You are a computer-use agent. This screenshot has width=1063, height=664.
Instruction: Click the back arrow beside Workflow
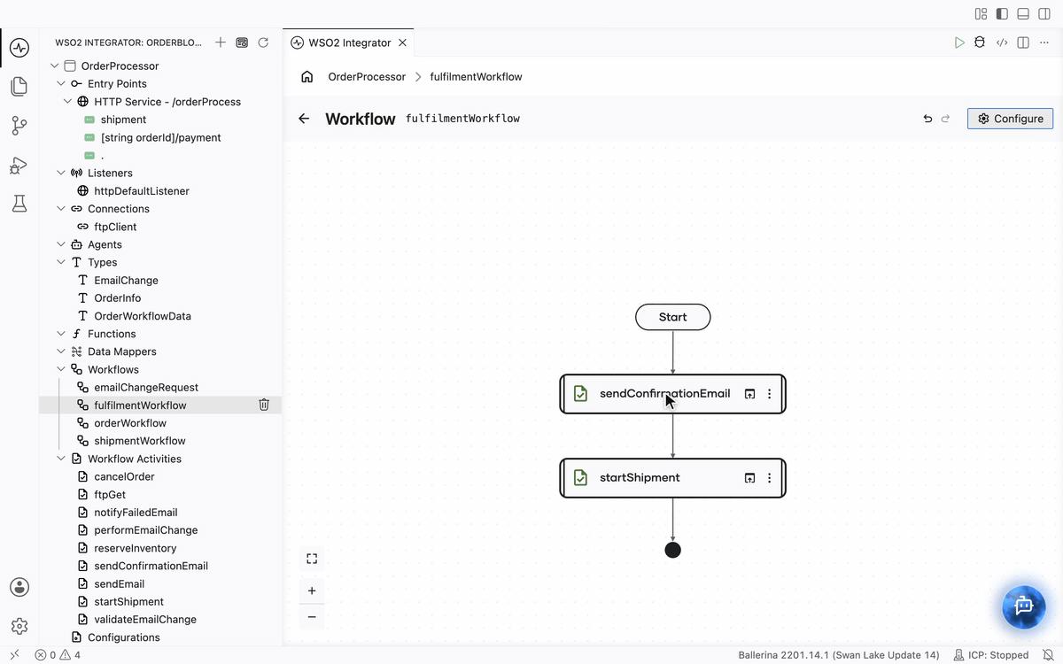point(304,119)
